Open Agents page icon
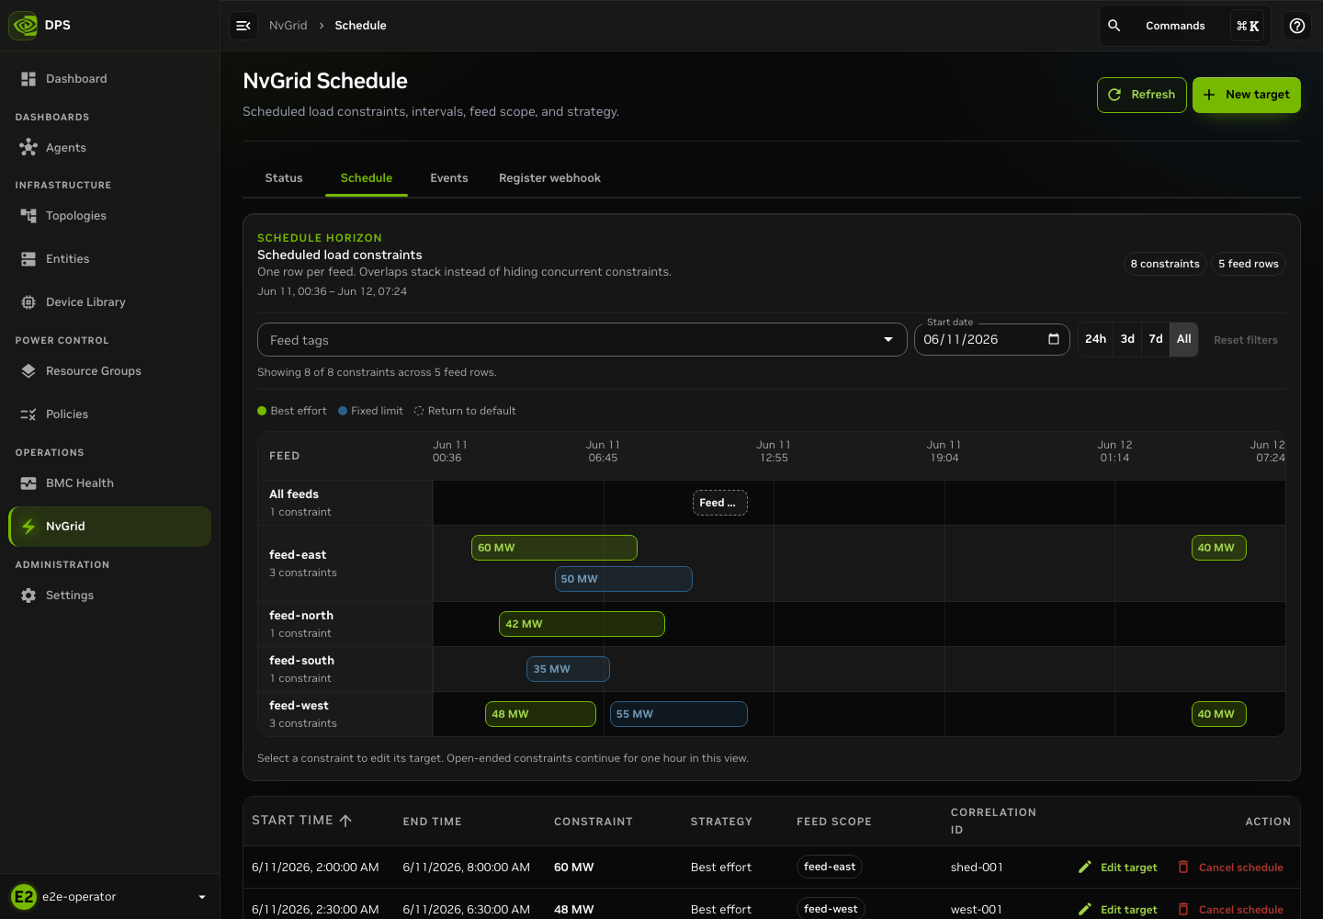Image resolution: width=1323 pixels, height=919 pixels. coord(28,147)
